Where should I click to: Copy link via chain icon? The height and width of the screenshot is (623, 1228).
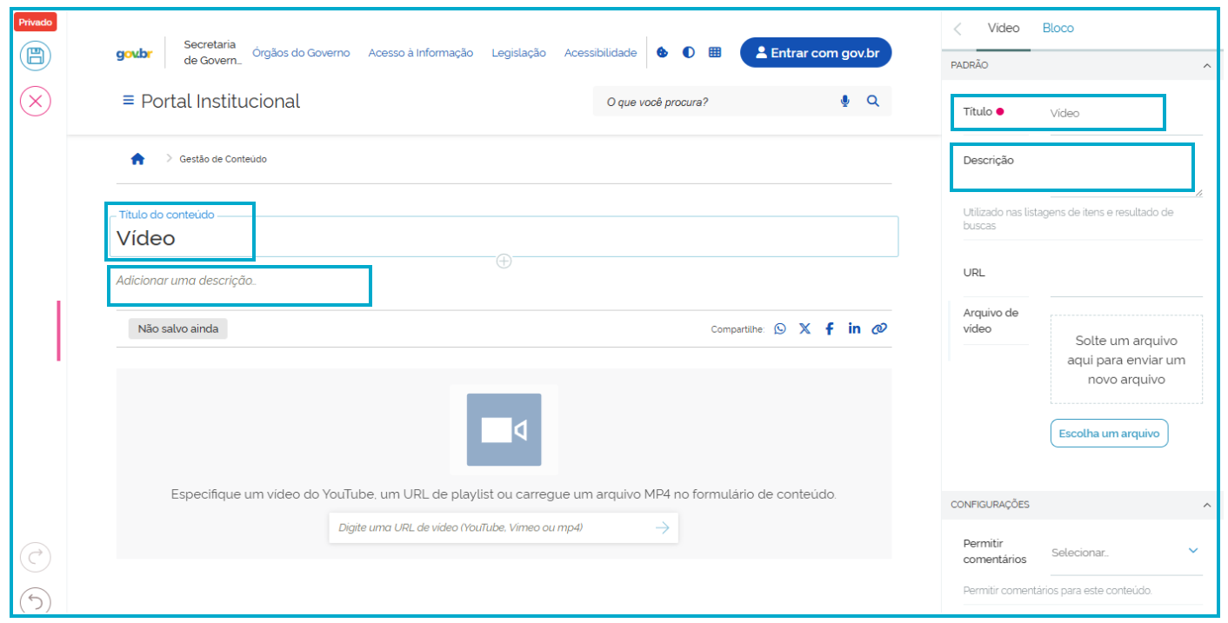(879, 328)
